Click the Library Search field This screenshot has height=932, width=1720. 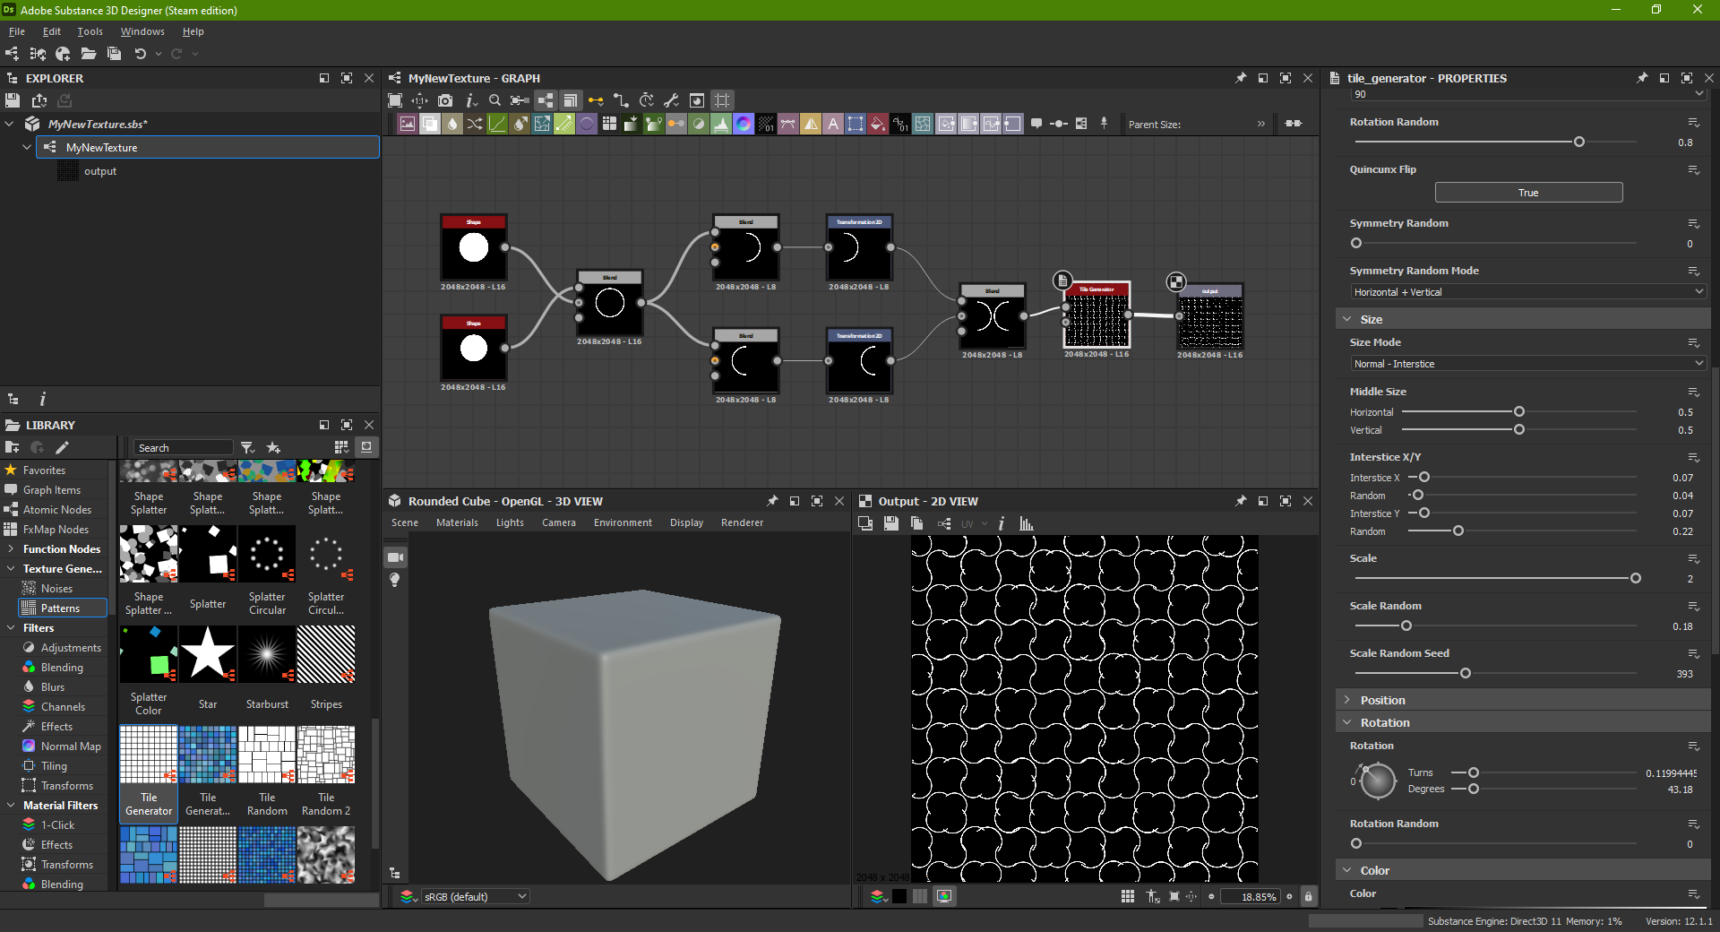tap(184, 447)
